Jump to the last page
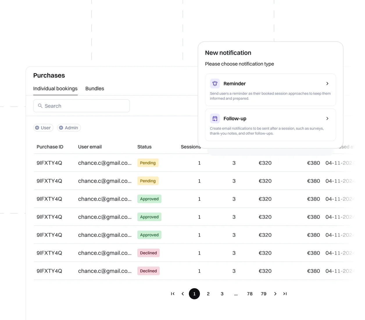This screenshot has width=365, height=320. pos(285,294)
